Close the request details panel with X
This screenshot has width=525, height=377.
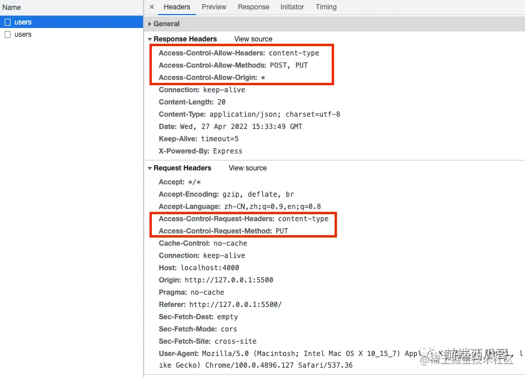(152, 6)
